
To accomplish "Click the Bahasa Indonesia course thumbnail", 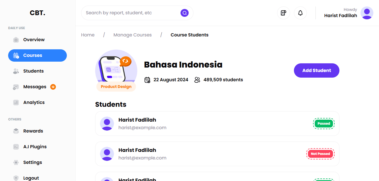I will 116,68.
